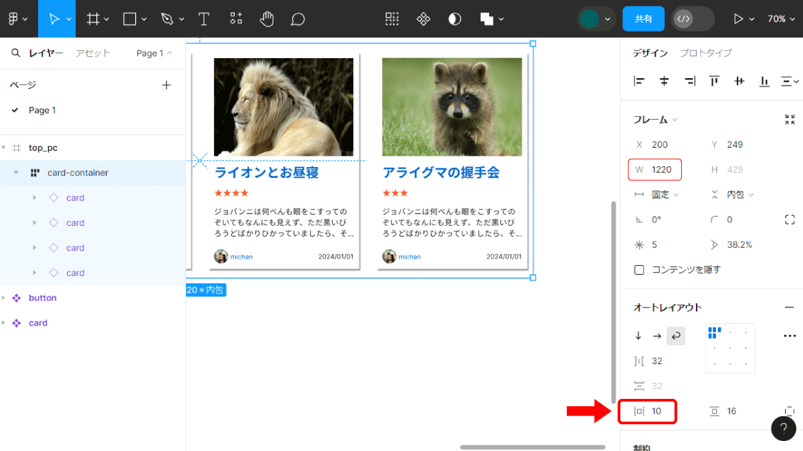The width and height of the screenshot is (803, 451).
Task: Select the Text tool
Action: tap(204, 19)
